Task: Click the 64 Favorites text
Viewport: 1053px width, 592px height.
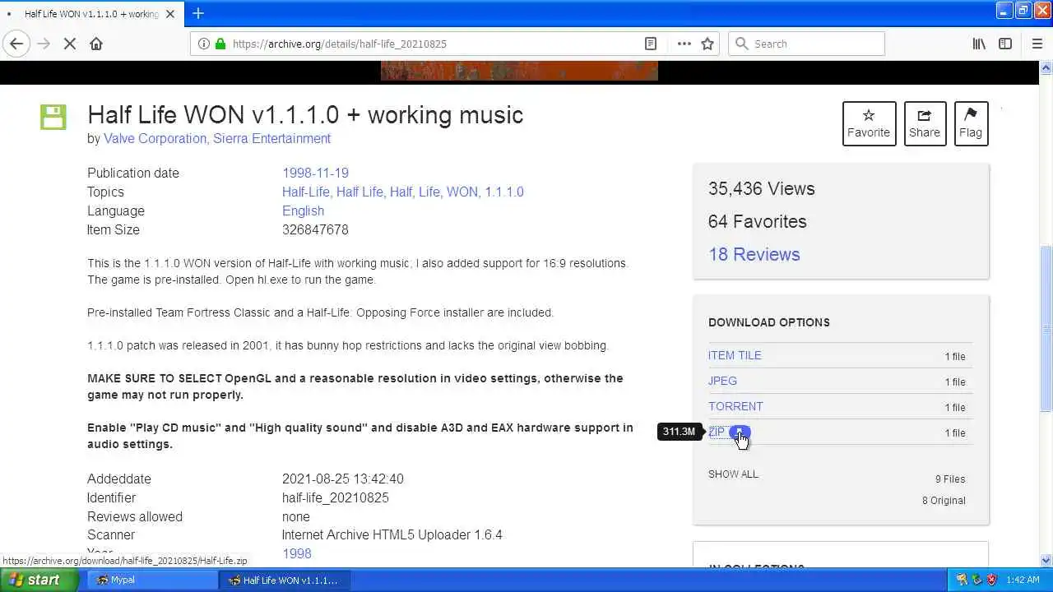Action: pos(757,221)
